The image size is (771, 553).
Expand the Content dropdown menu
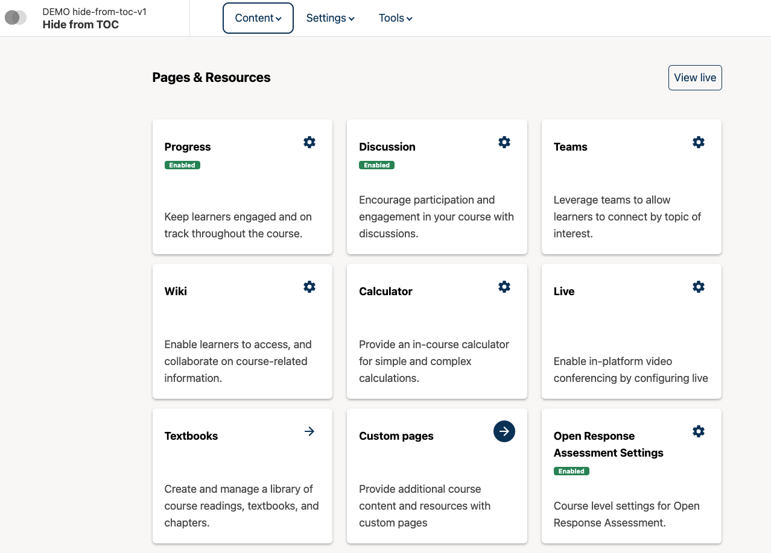coord(258,18)
